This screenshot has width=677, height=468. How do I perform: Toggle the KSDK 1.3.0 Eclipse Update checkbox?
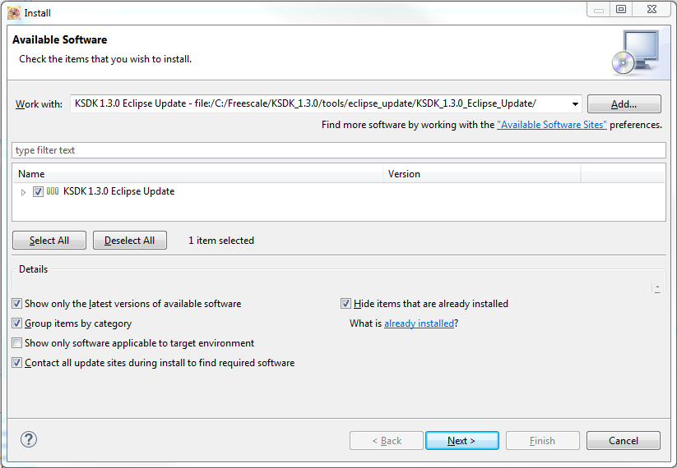(x=38, y=191)
